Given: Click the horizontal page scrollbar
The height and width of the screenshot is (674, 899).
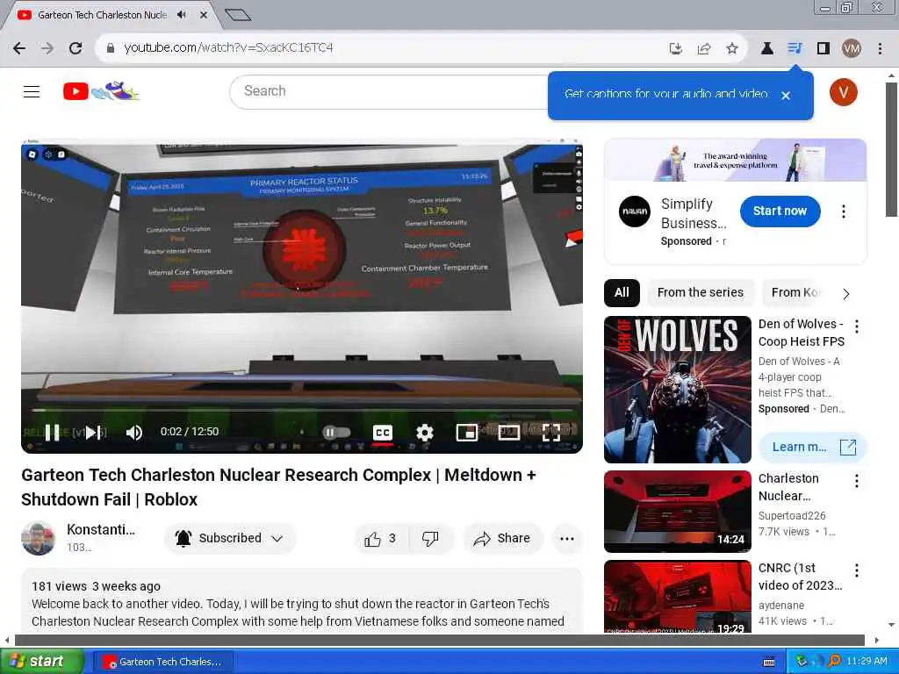Looking at the screenshot, I should (x=439, y=640).
